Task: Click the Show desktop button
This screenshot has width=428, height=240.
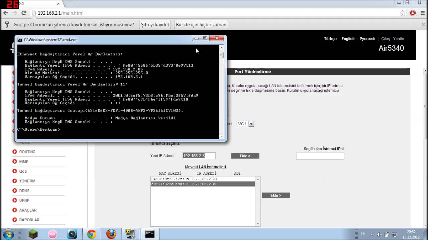Action: pos(426,234)
